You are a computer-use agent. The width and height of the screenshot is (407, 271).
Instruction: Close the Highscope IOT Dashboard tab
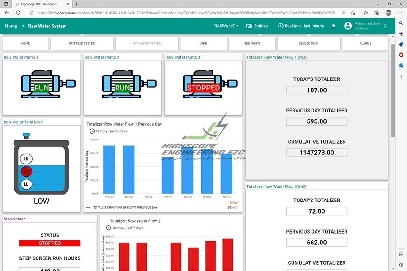click(x=68, y=4)
